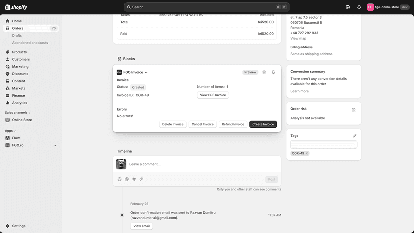
Task: Click the trash icon in FGO Invoice block
Action: pyautogui.click(x=264, y=72)
